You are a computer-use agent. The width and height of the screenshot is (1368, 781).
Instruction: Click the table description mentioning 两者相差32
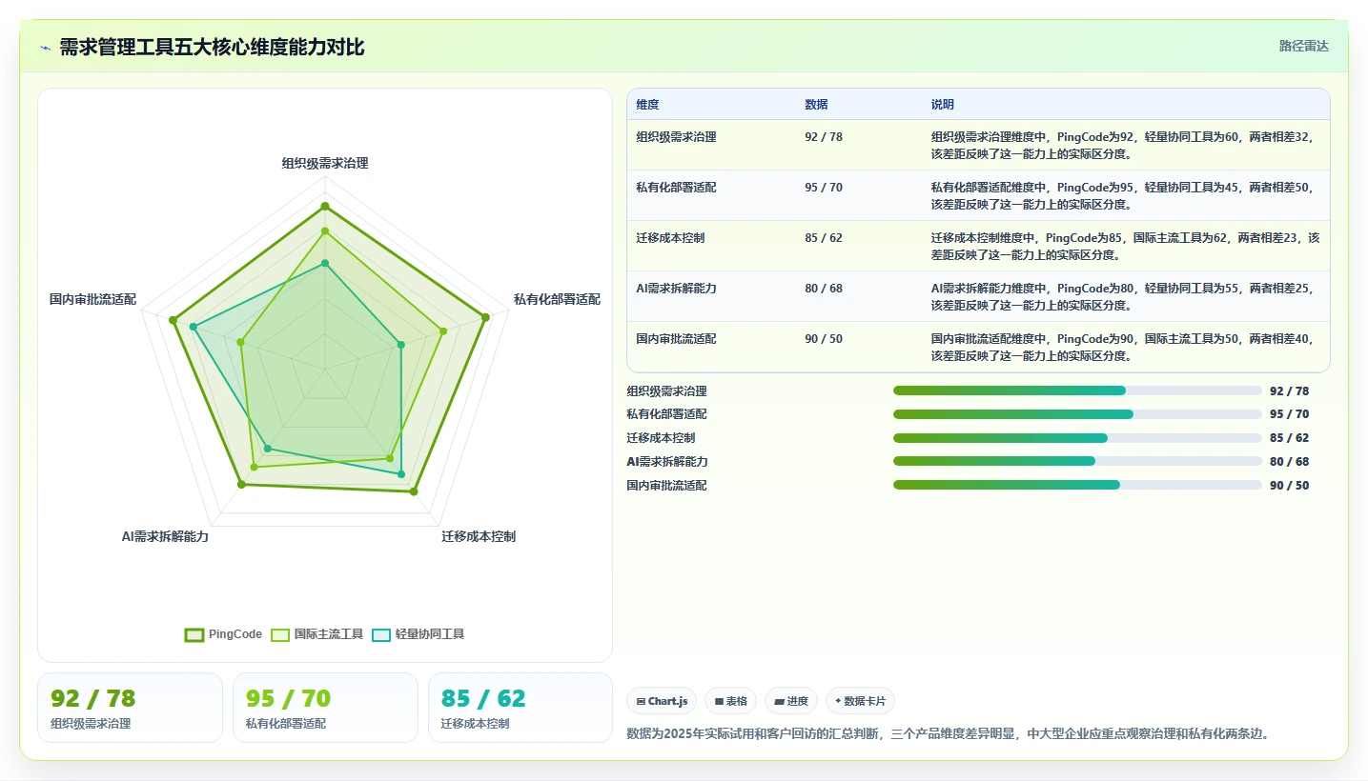coord(1125,145)
